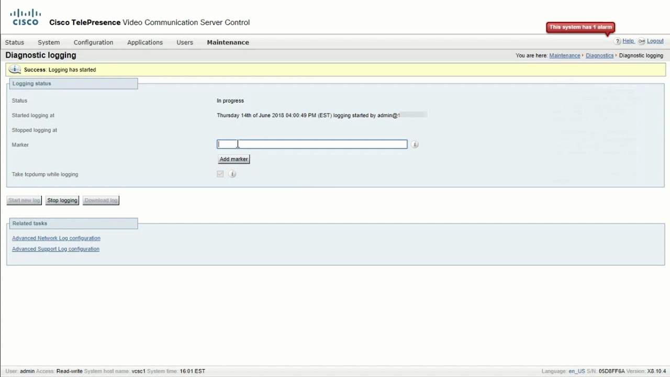Click the In progress status text
670x377 pixels.
[230, 101]
